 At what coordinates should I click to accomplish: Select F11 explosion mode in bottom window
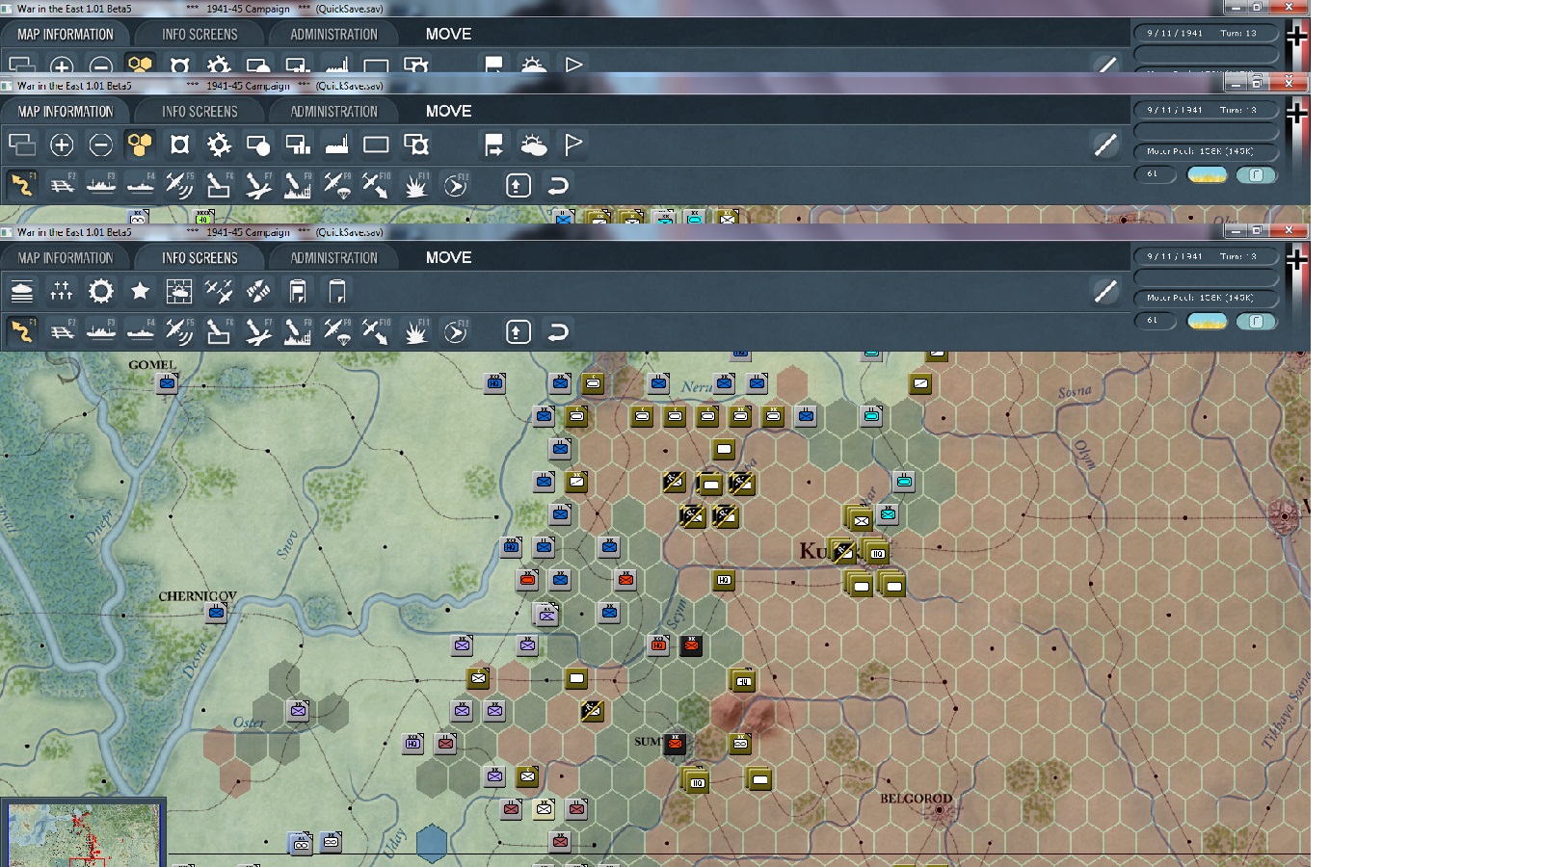coord(415,331)
